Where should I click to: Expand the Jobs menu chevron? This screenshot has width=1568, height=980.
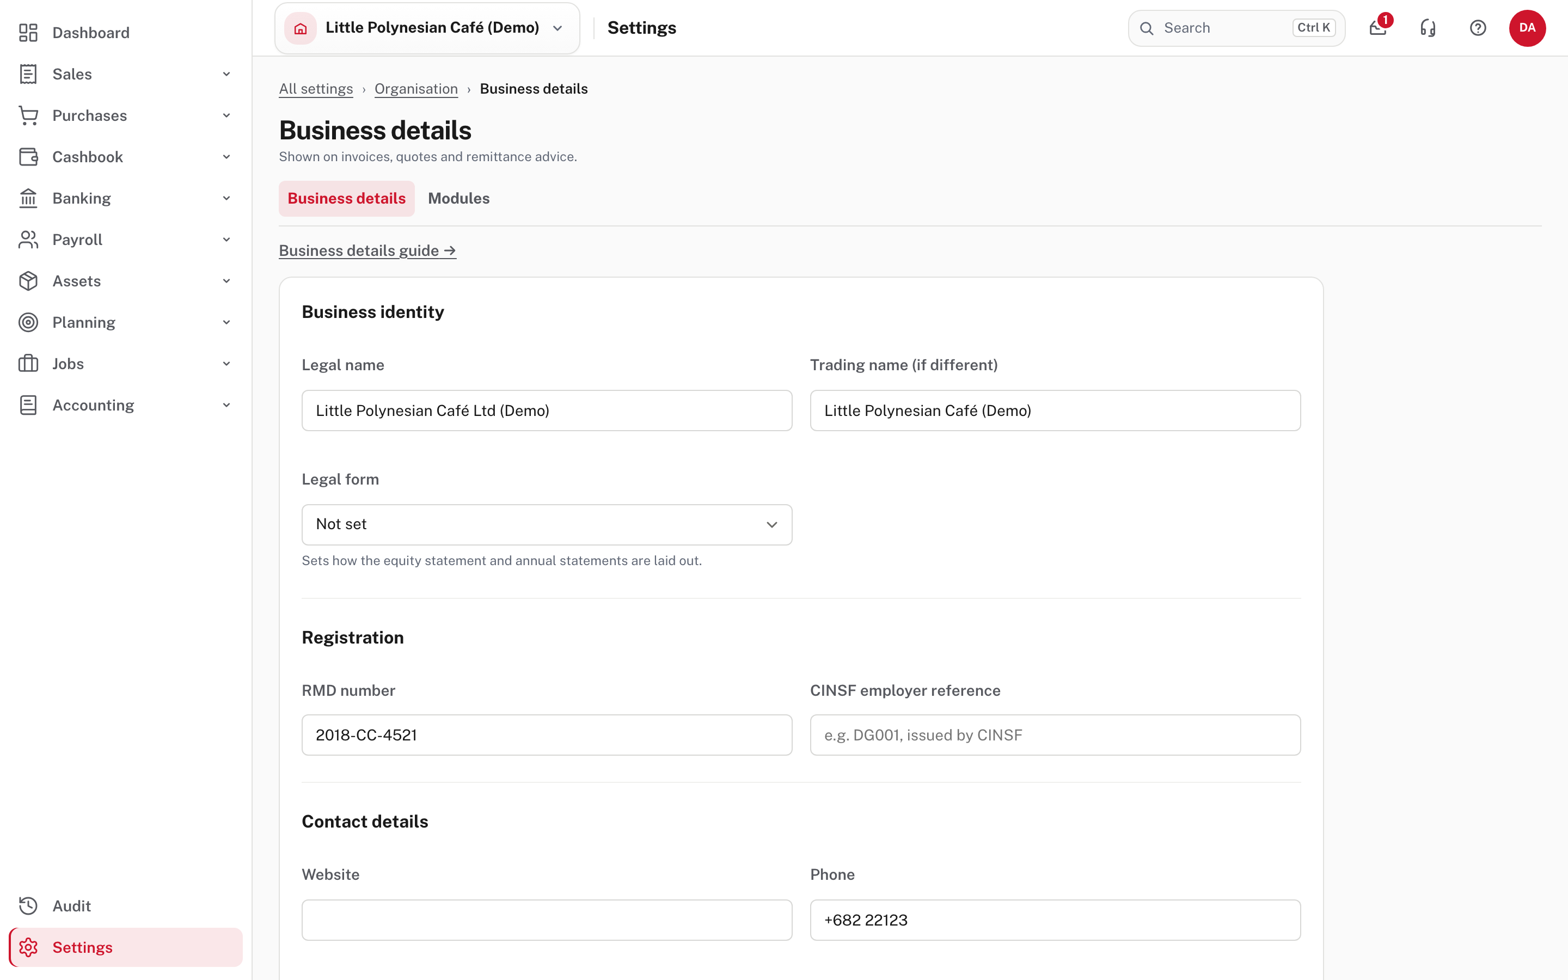[226, 364]
